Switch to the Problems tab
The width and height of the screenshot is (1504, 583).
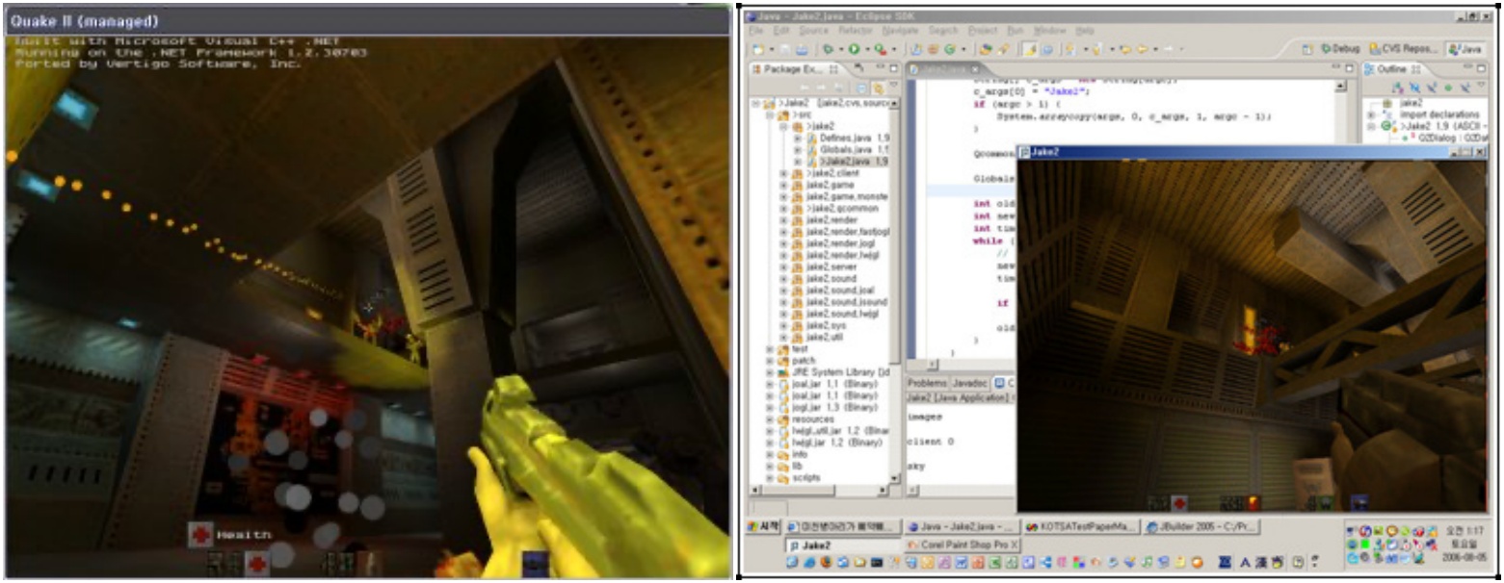[928, 383]
